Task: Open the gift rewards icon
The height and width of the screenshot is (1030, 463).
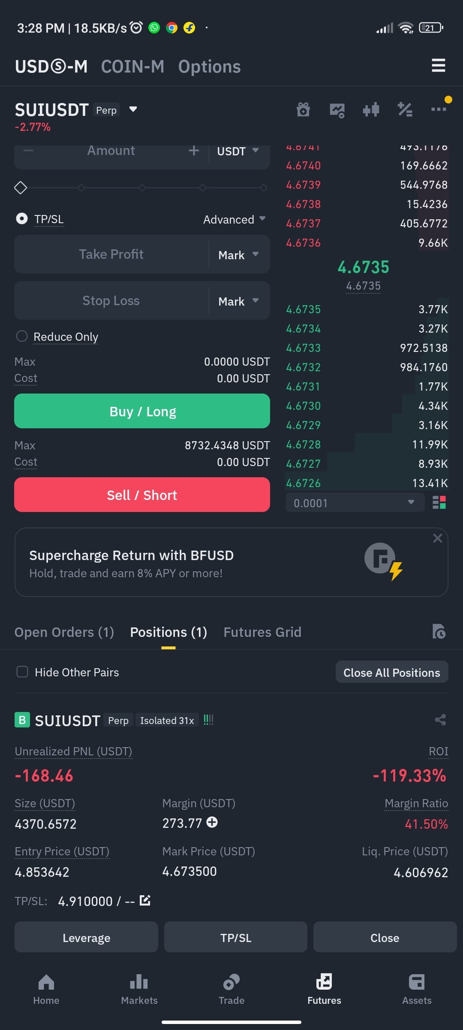Action: coord(303,110)
